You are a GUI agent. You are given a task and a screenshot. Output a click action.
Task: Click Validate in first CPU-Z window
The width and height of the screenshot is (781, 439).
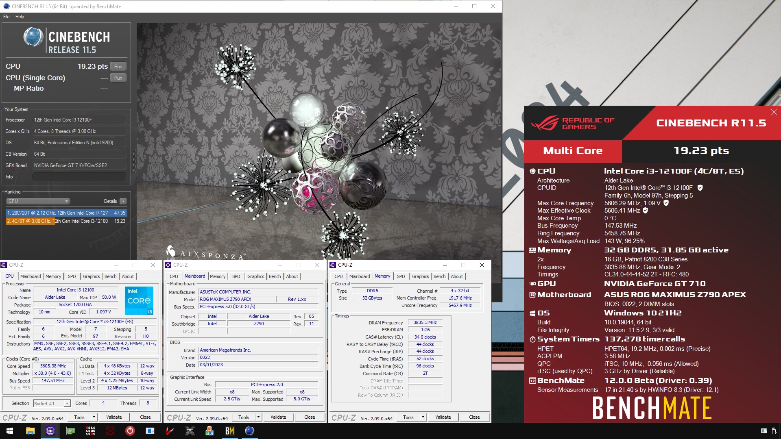[114, 417]
